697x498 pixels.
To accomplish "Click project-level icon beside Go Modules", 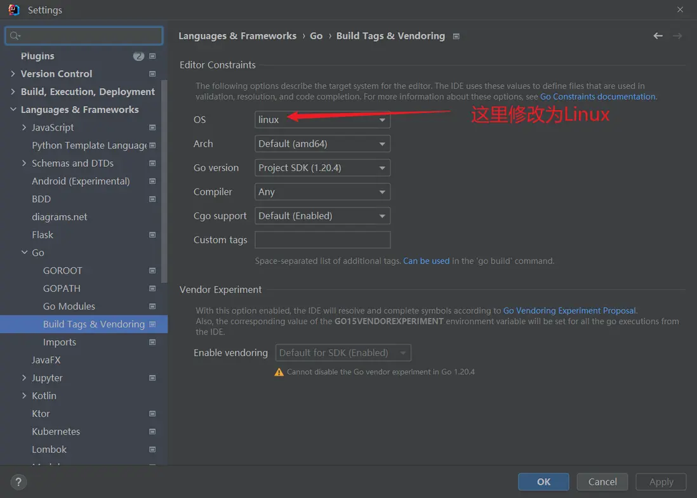I will pos(152,306).
